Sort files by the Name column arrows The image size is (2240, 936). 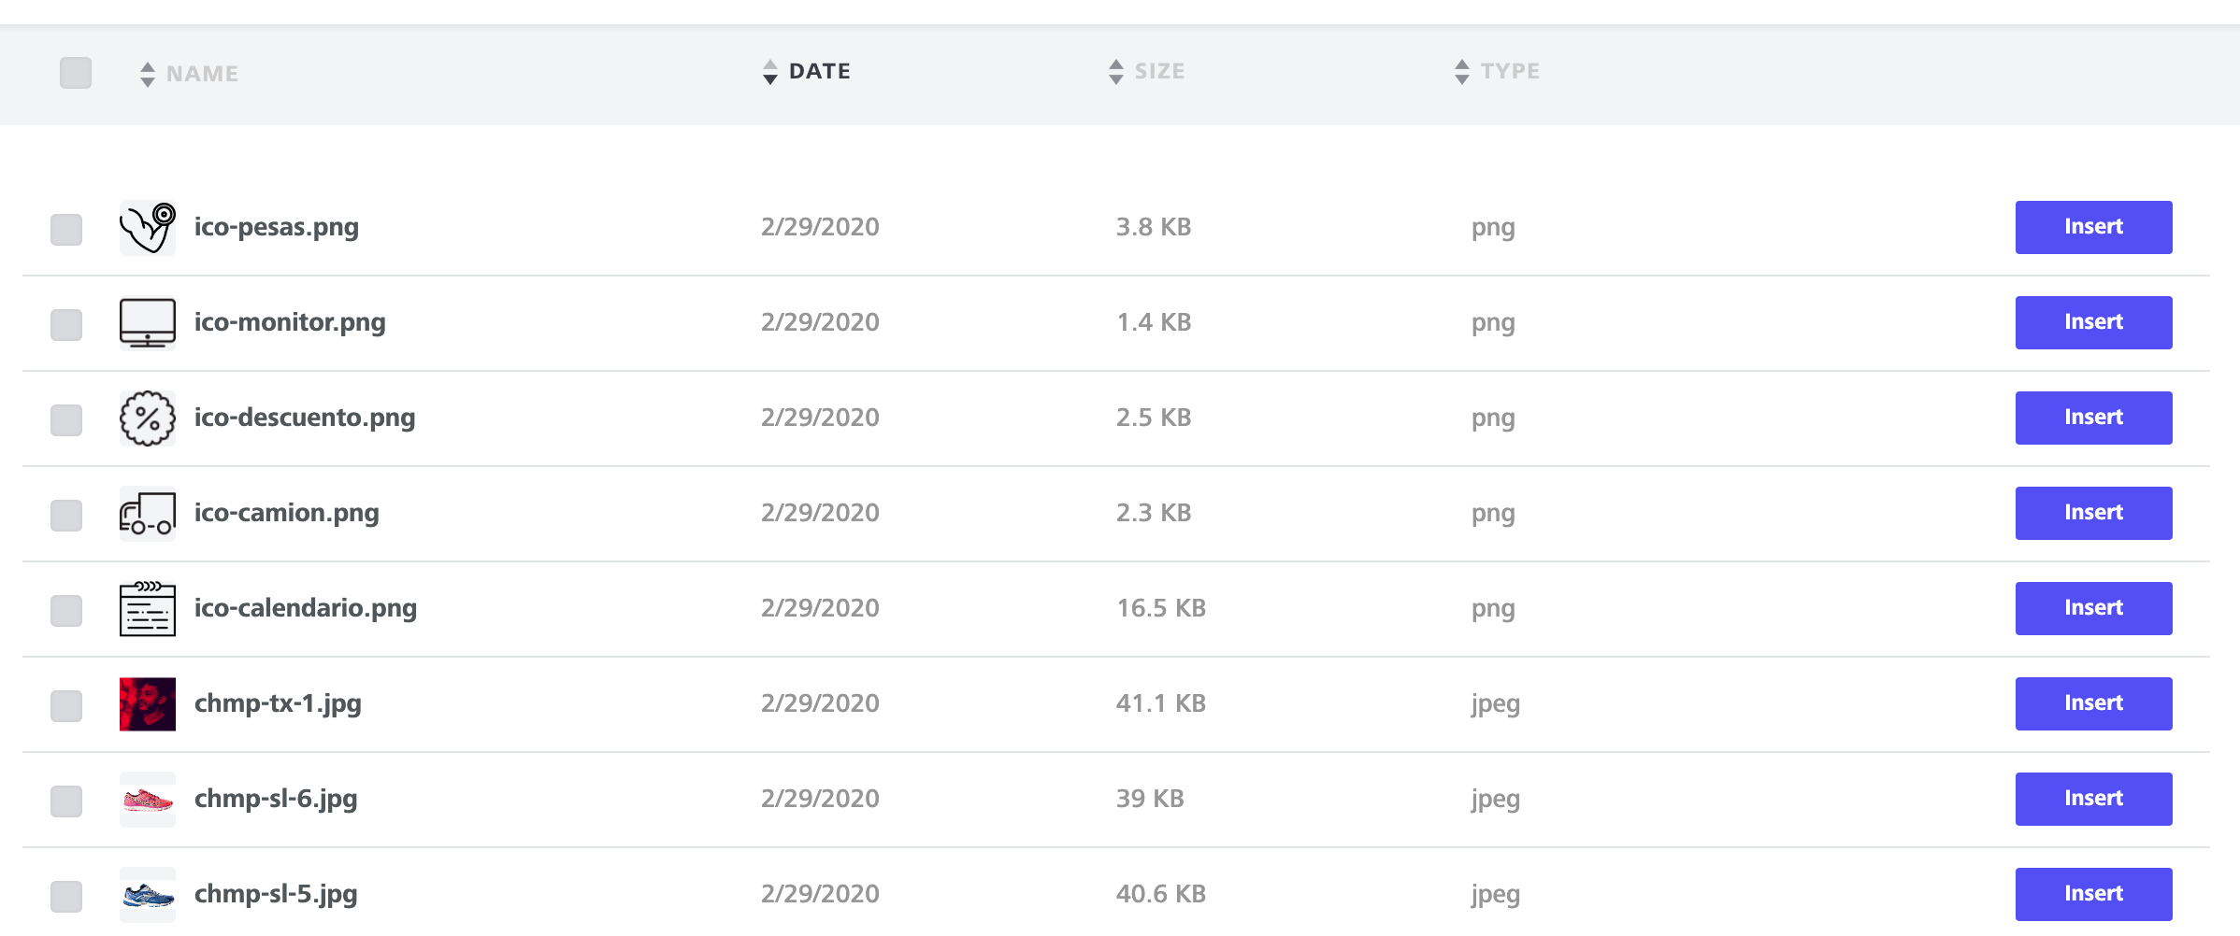coord(148,74)
